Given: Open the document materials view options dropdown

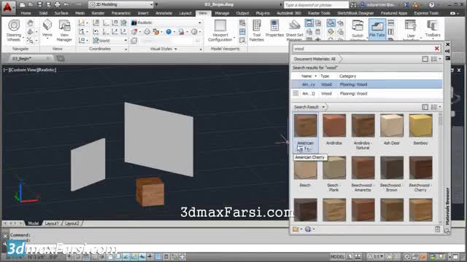Looking at the screenshot, I should [x=436, y=59].
